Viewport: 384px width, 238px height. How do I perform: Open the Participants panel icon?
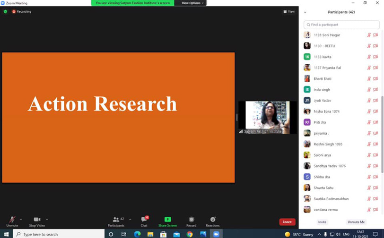(x=116, y=220)
